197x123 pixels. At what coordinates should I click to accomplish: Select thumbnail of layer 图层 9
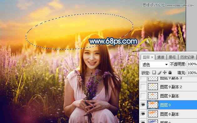[153, 105]
